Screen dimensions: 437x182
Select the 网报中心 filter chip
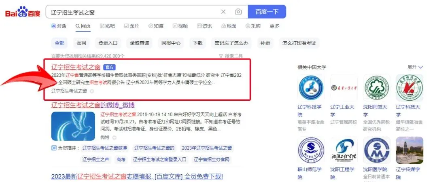(171, 43)
